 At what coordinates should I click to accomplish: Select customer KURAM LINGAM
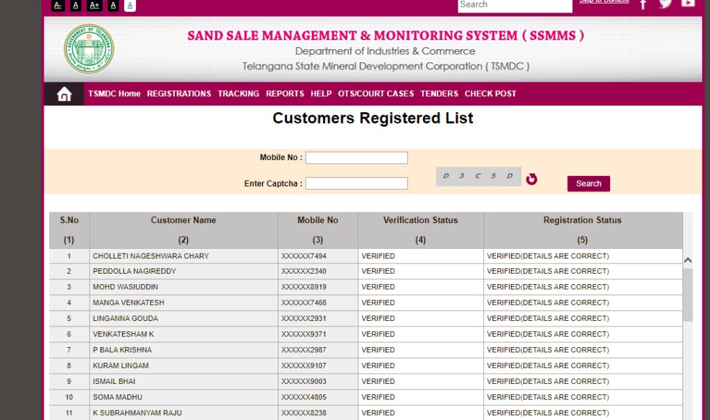pyautogui.click(x=121, y=366)
